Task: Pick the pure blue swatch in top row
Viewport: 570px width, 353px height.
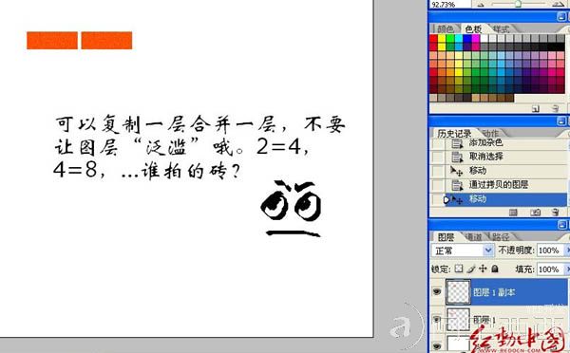Action: [x=467, y=39]
